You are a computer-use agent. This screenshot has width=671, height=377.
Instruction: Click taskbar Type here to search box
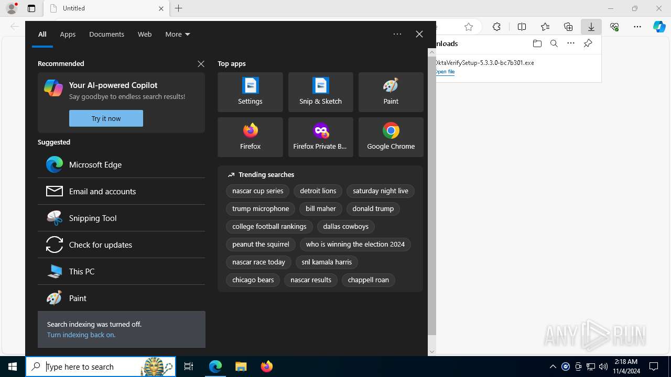click(x=101, y=367)
